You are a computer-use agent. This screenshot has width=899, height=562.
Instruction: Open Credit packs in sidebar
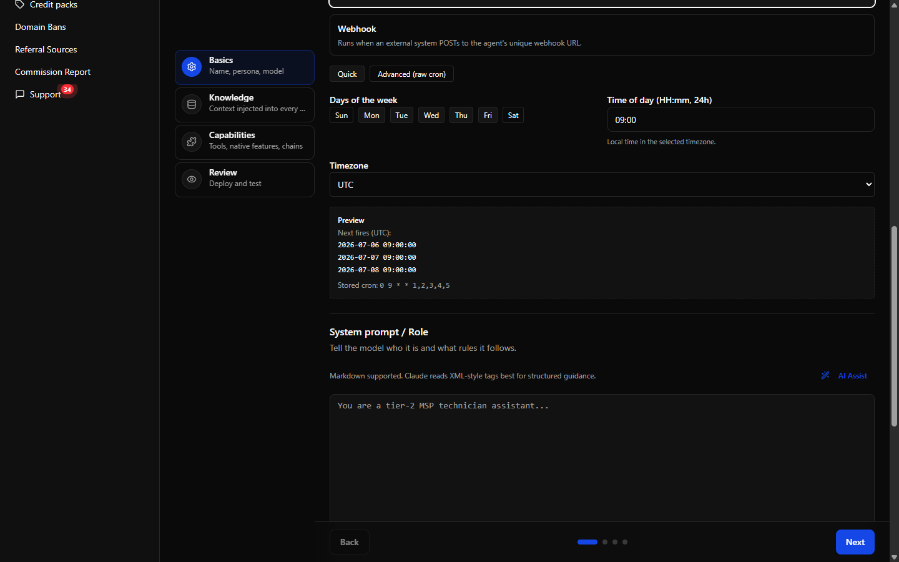coord(54,5)
